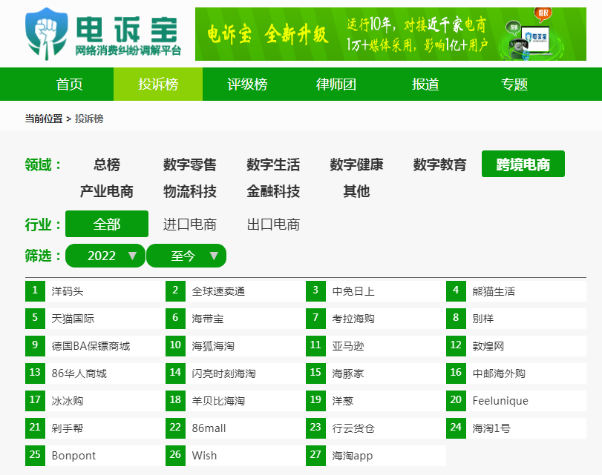This screenshot has height=475, width=602.
Task: Click the 洋葱 platform name
Action: [x=342, y=401]
